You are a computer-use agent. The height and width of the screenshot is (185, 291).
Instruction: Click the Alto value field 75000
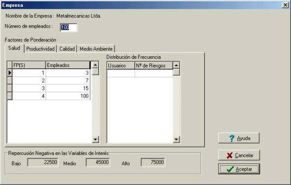[x=153, y=162]
